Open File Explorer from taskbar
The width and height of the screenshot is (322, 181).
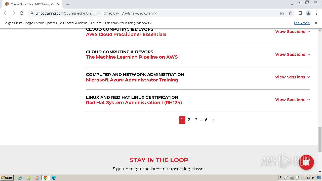(28, 178)
